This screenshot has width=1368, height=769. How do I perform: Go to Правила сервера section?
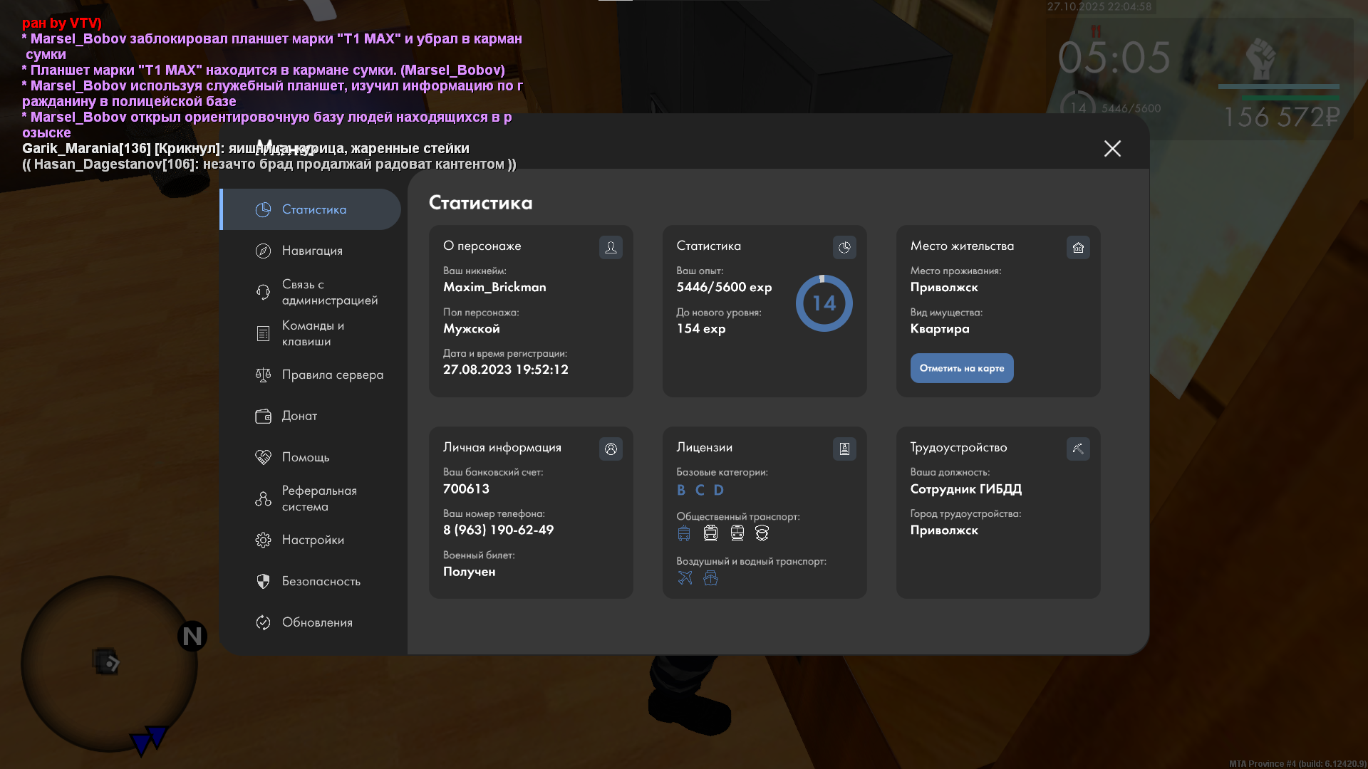[332, 375]
